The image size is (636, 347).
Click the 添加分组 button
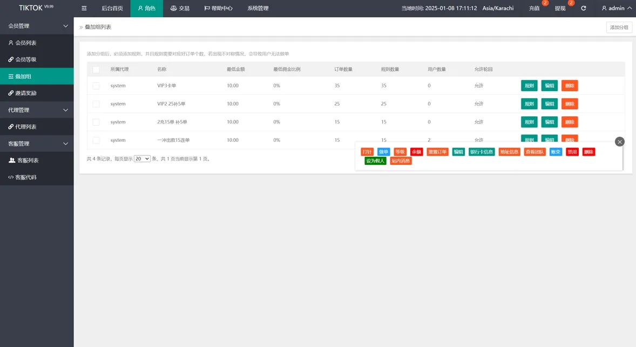click(x=619, y=27)
